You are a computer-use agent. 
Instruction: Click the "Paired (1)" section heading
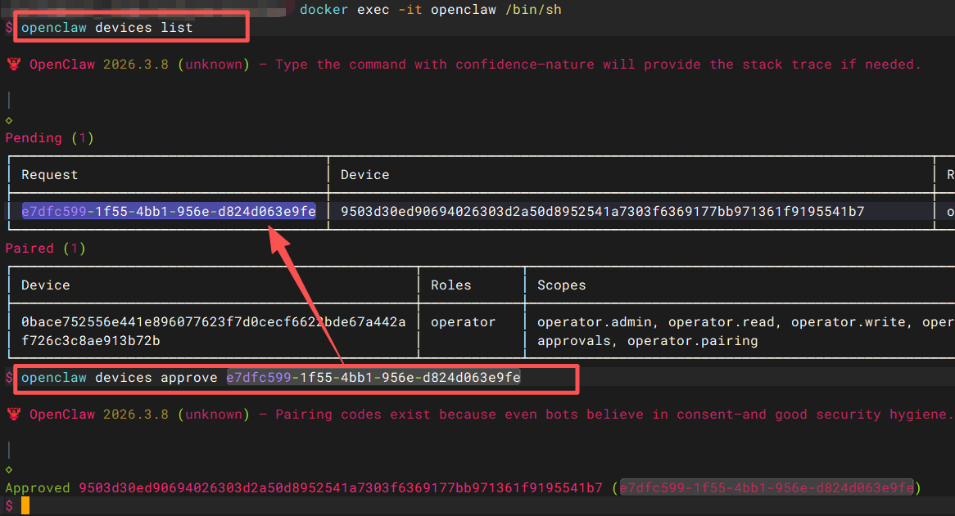[46, 248]
